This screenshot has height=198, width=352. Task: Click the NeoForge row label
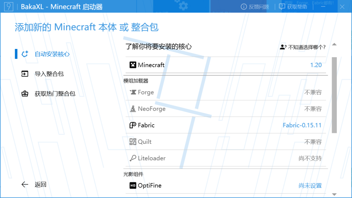[x=152, y=109]
